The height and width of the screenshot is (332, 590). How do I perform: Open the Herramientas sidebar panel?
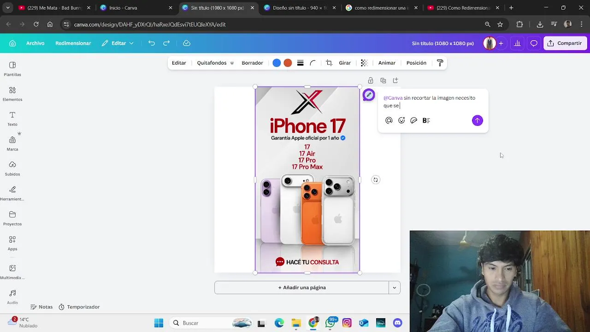12,193
